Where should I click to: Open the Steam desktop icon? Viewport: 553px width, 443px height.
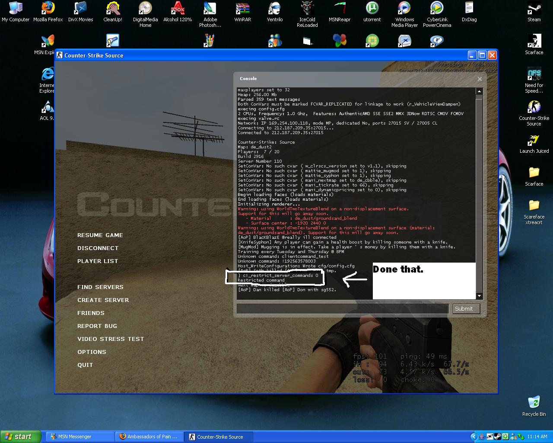point(534,10)
